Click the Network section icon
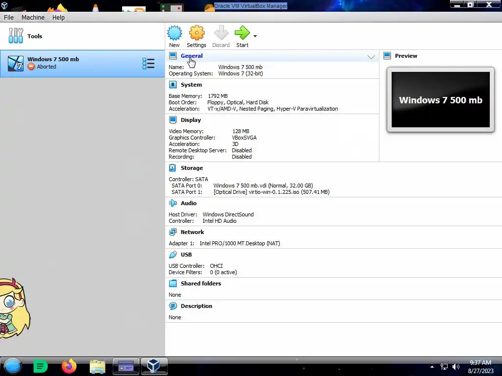502x376 pixels. (x=173, y=232)
